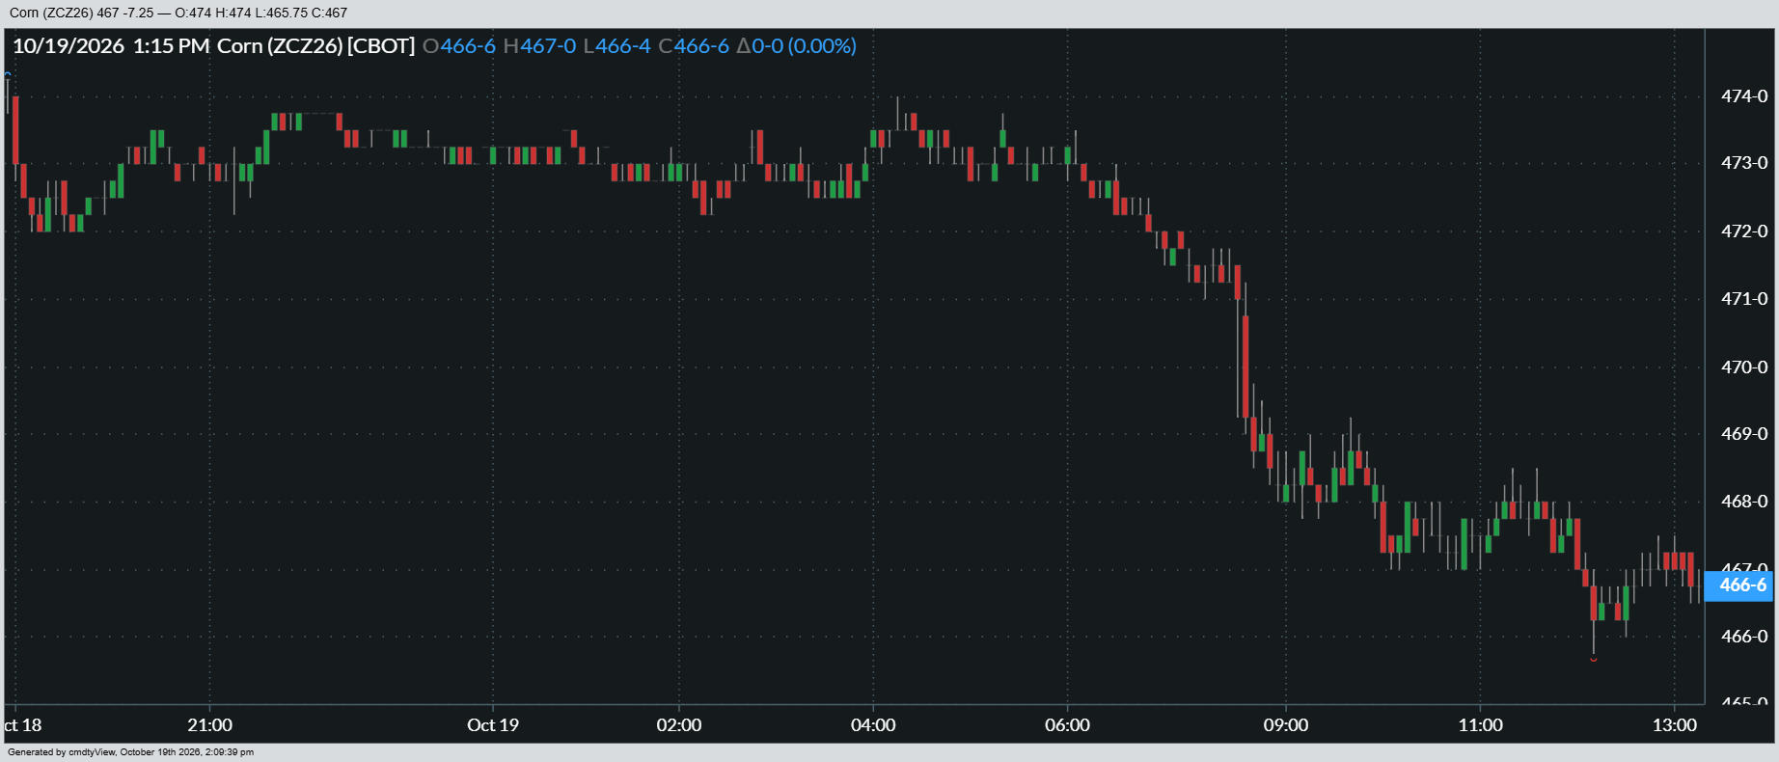Click the '09:00' time axis label
This screenshot has width=1779, height=762.
[1286, 725]
